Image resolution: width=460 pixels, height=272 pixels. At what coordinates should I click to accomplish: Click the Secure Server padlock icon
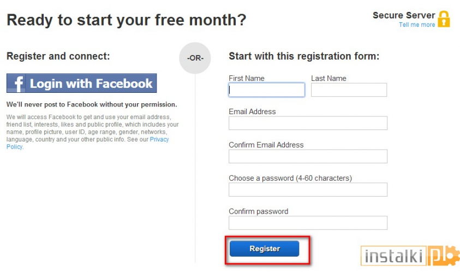444,19
